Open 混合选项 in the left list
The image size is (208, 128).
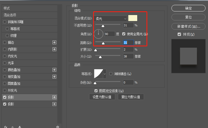(30, 15)
